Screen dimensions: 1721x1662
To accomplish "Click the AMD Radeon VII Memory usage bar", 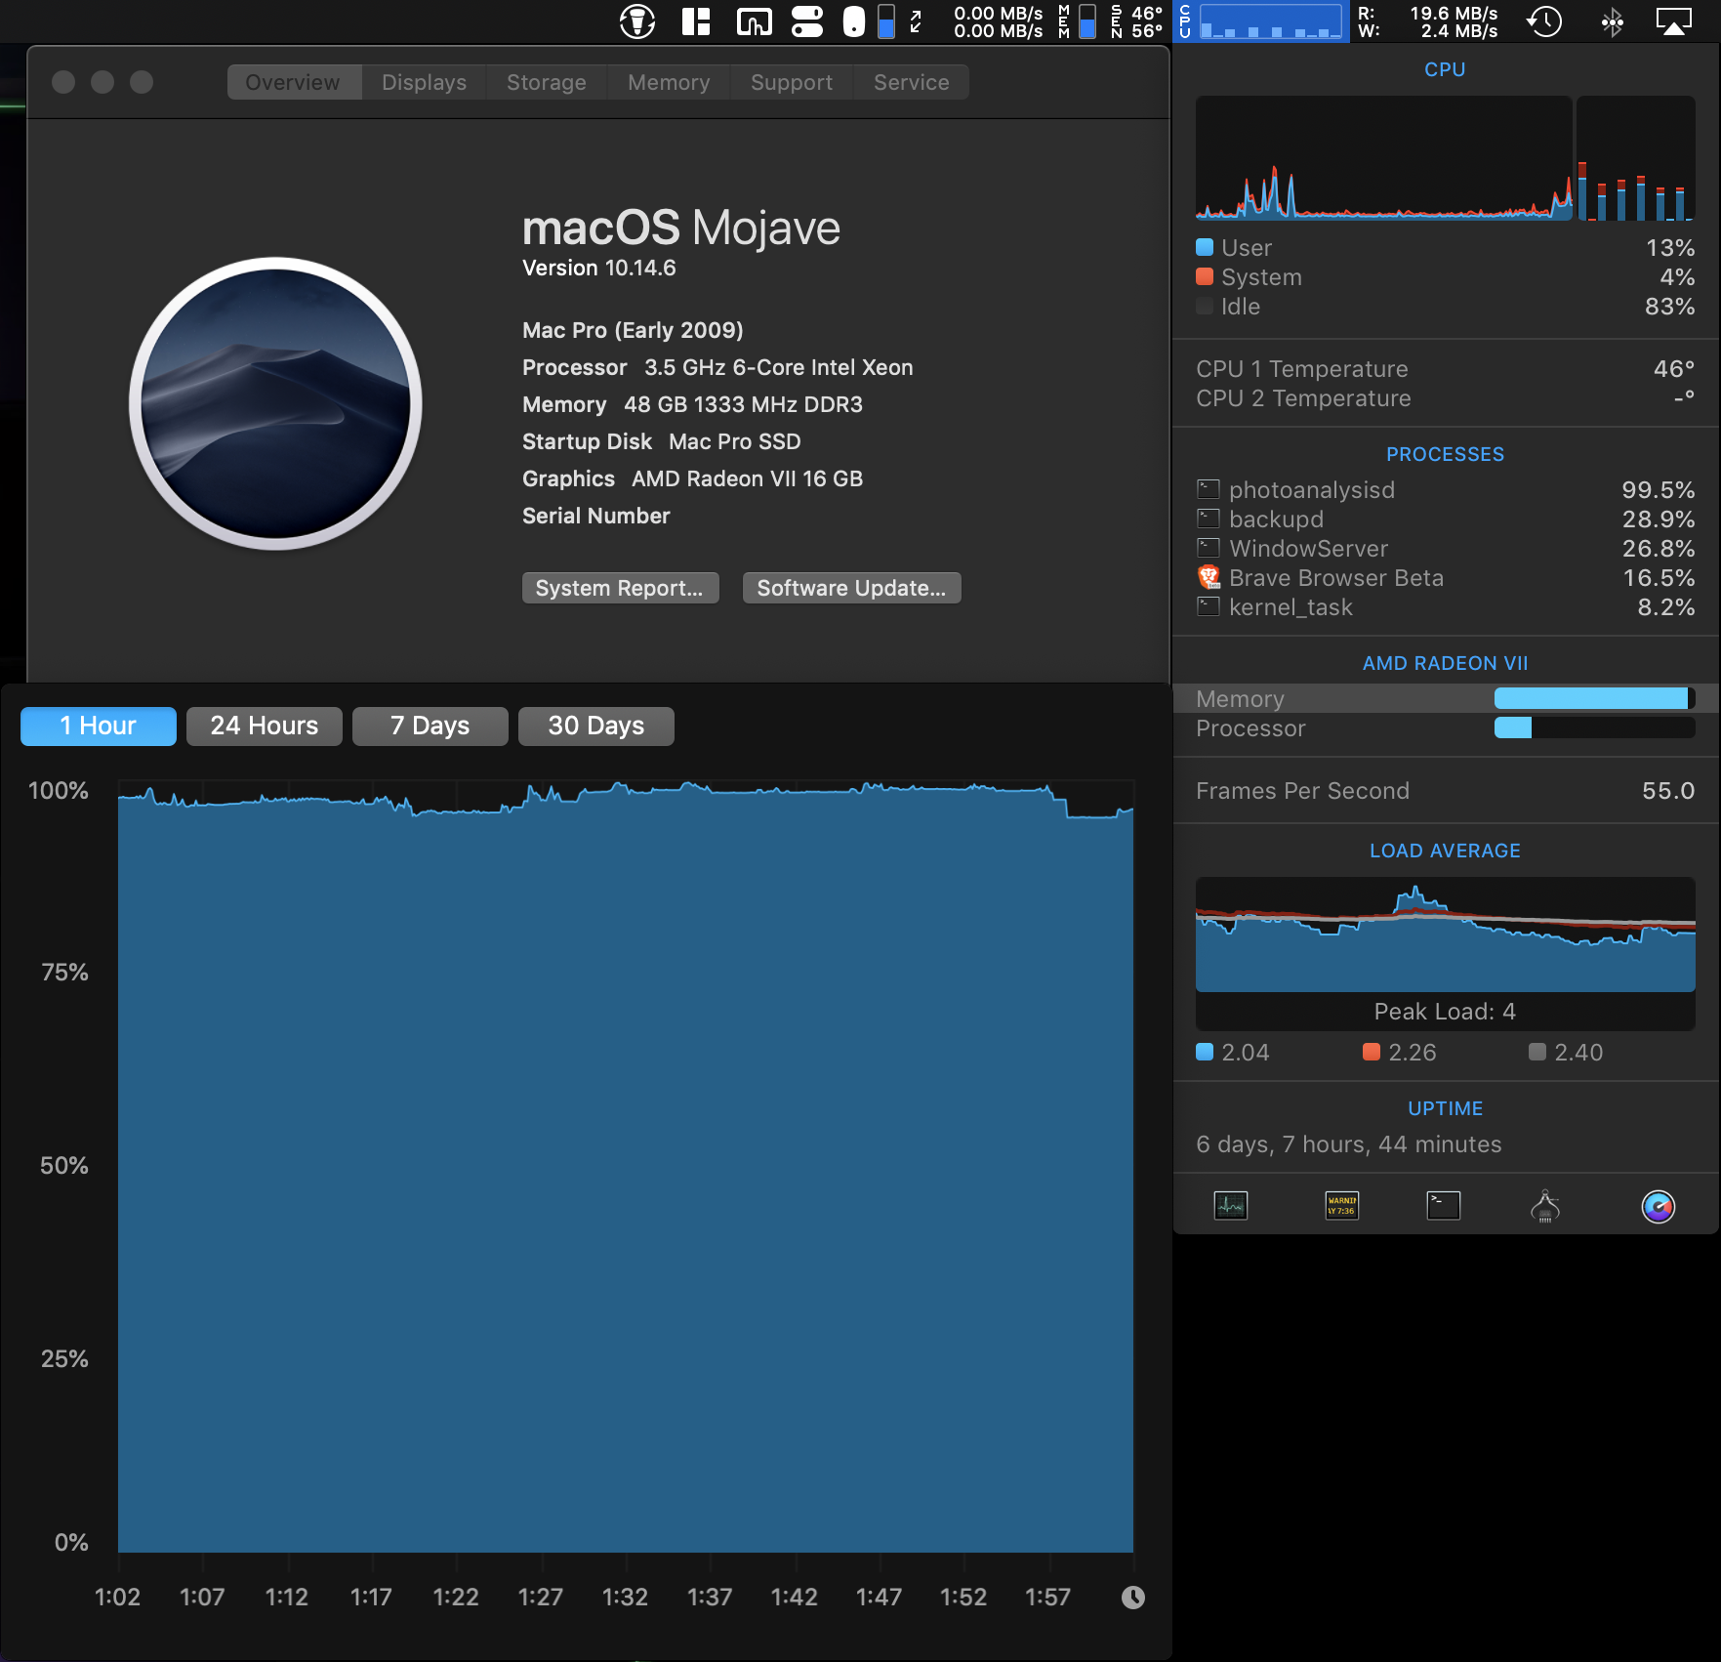I will click(1593, 698).
